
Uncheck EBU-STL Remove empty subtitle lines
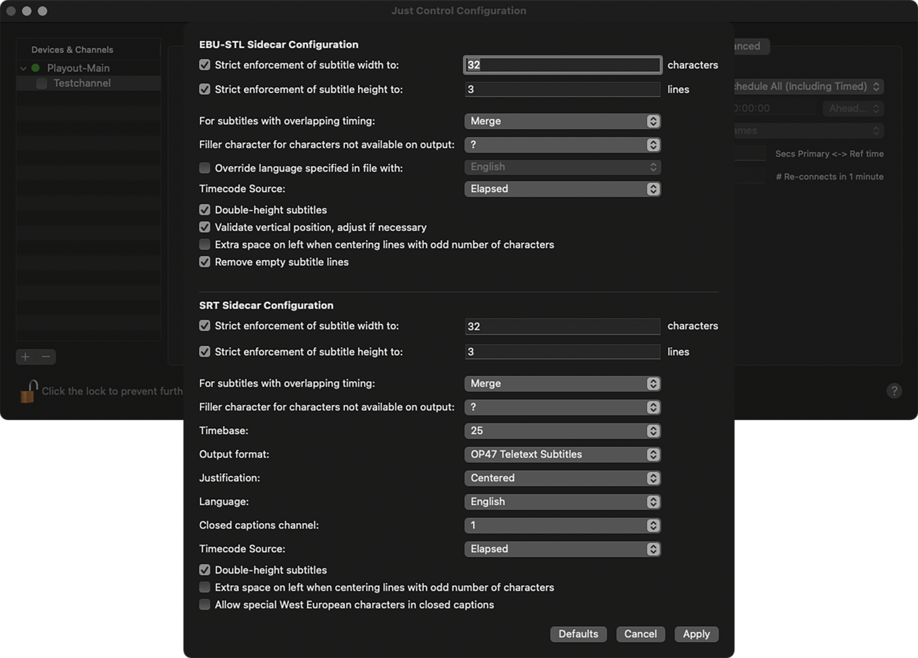tap(205, 262)
